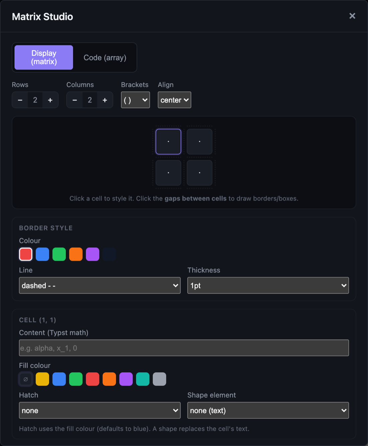The height and width of the screenshot is (446, 368).
Task: Decrease the Columns count with minus
Action: (75, 100)
